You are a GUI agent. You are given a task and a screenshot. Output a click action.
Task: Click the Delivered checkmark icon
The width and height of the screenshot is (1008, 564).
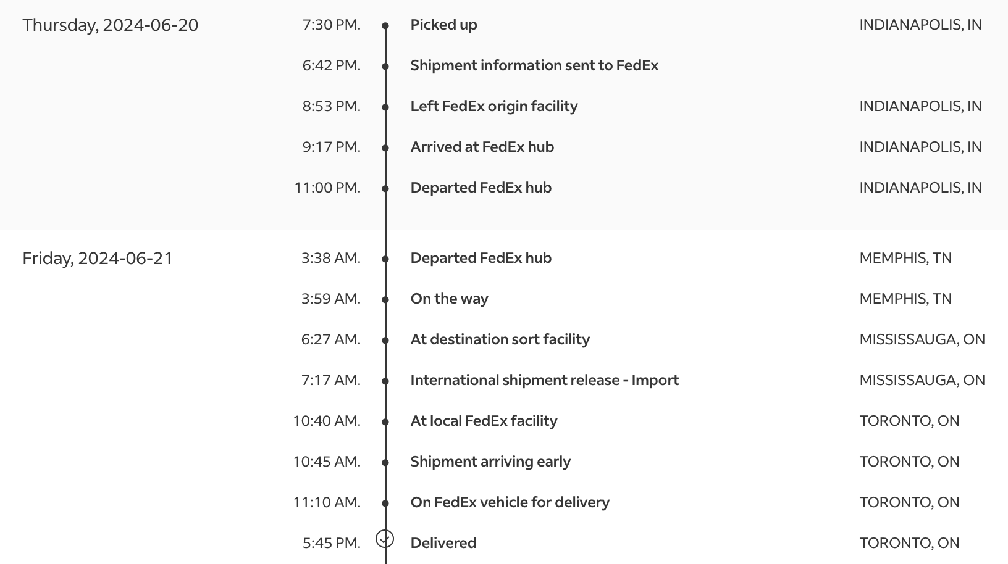[385, 539]
